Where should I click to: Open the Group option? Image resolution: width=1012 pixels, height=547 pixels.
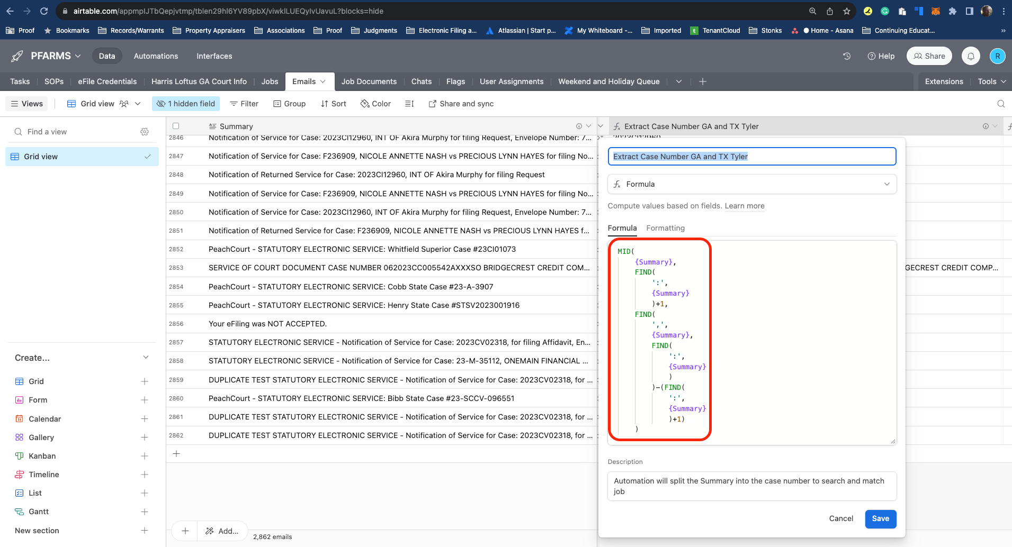(x=290, y=104)
